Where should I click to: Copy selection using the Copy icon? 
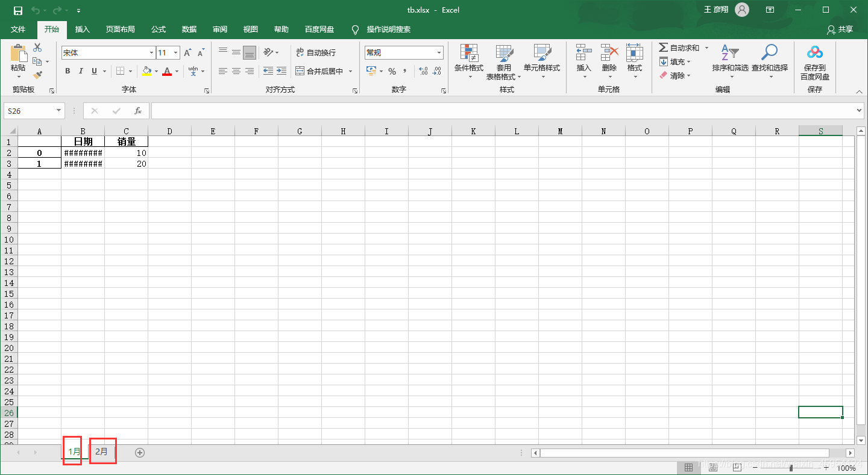point(37,61)
